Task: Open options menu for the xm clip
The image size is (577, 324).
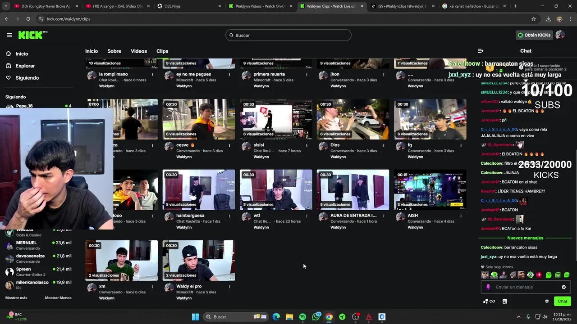Action: [152, 287]
